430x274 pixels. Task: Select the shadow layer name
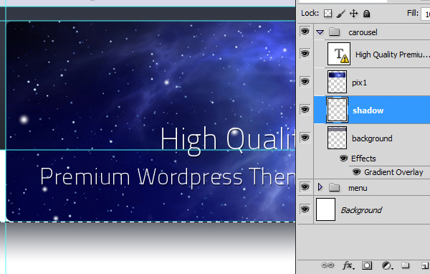(x=368, y=110)
